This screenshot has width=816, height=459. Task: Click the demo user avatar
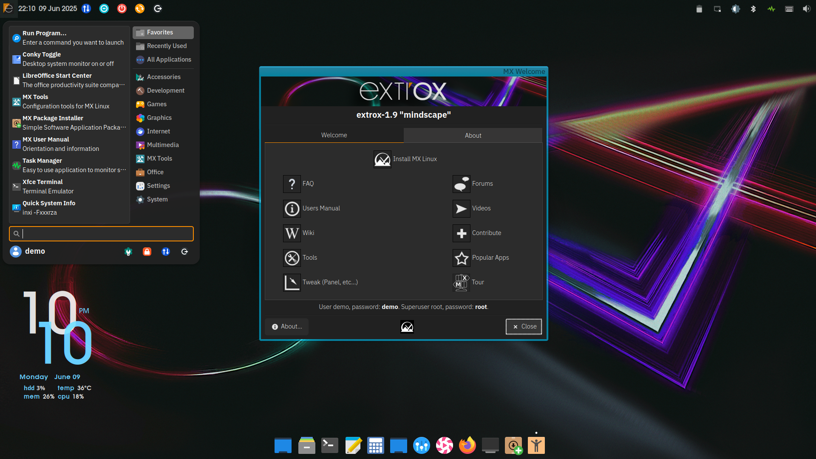(16, 252)
